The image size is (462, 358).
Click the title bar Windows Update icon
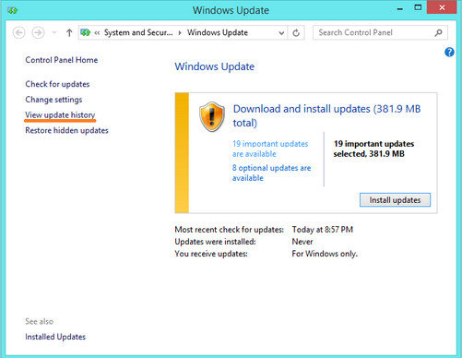13,10
